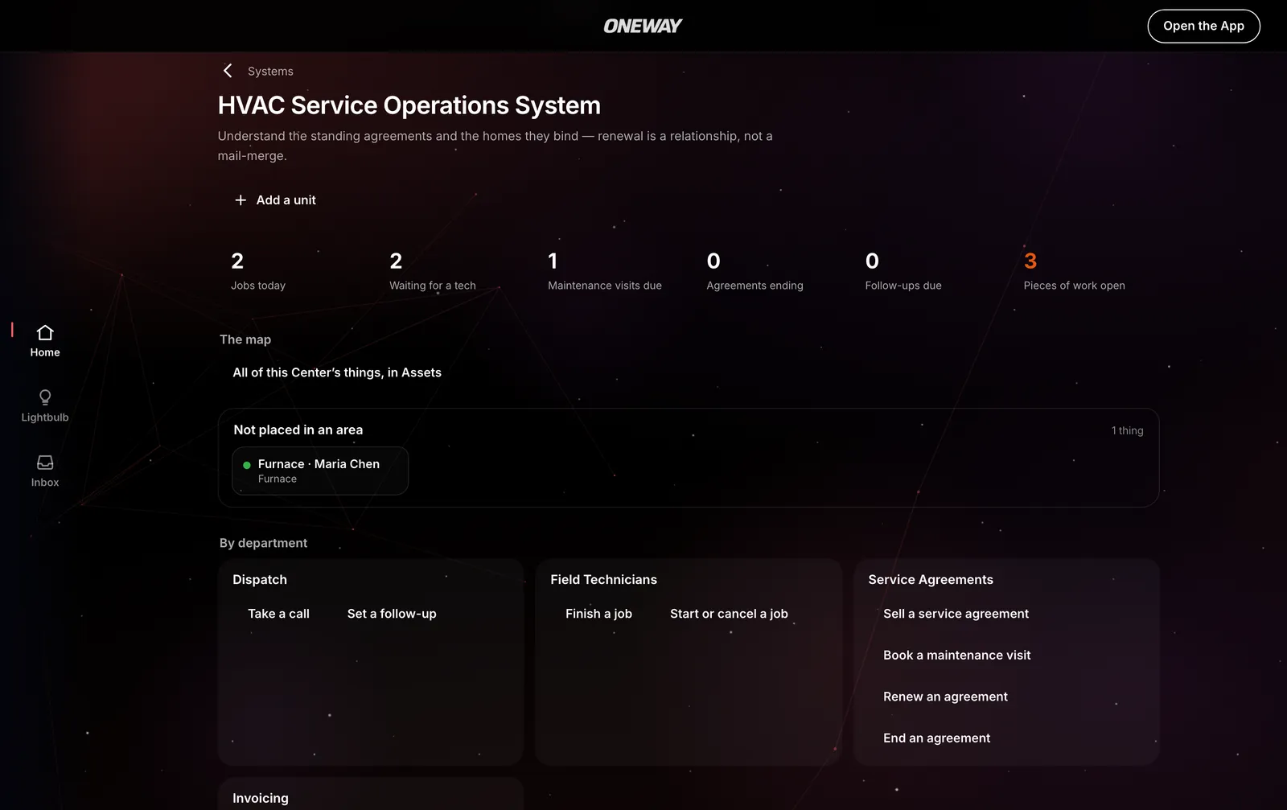Choose Book a maintenance visit
The image size is (1287, 810).
[956, 656]
